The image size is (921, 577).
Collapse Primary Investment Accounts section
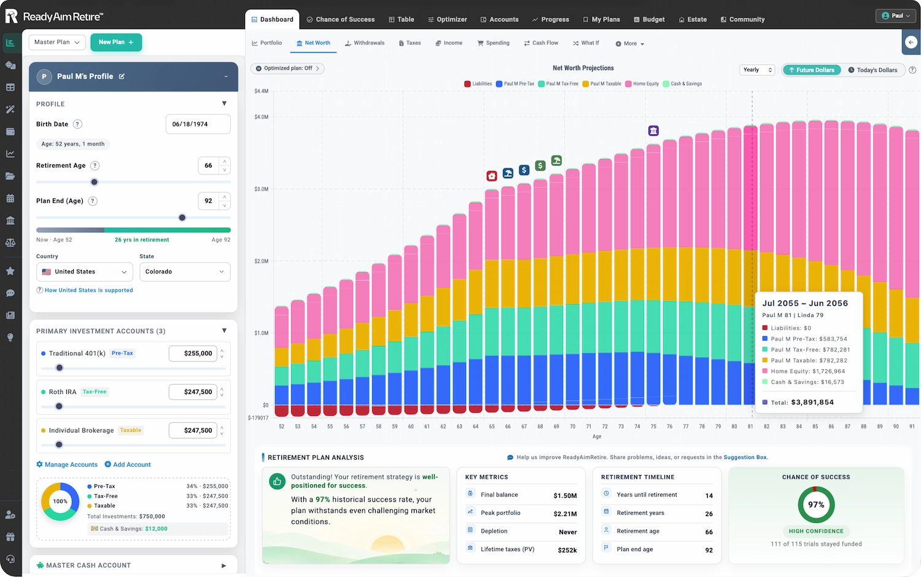click(224, 331)
